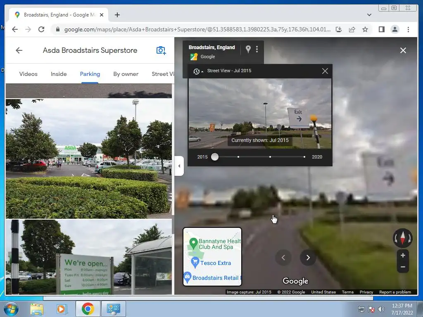Click Report a problem link

[x=395, y=292]
